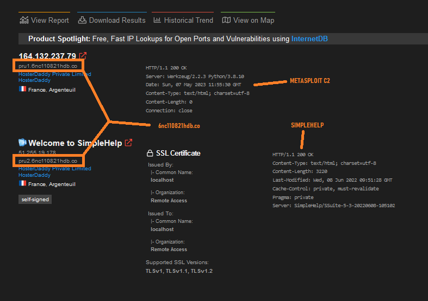Select the Werkzeug/2.2.3 Python/3.8.10 server line
This screenshot has width=428, height=301.
[195, 76]
